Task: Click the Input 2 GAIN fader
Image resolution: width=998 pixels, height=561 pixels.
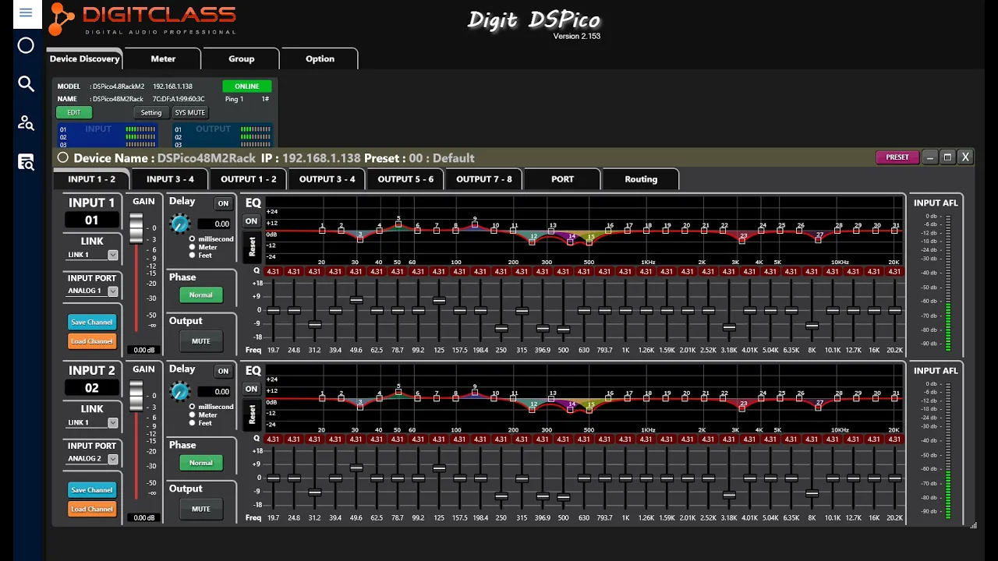Action: (x=136, y=396)
